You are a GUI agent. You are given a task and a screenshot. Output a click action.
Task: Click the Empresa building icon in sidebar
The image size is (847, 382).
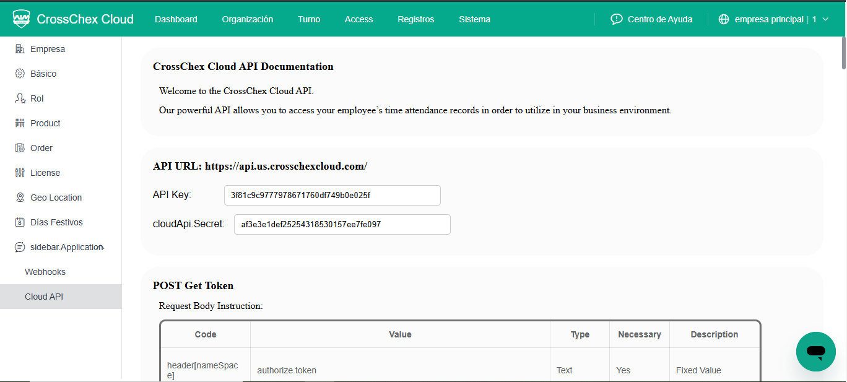point(20,49)
